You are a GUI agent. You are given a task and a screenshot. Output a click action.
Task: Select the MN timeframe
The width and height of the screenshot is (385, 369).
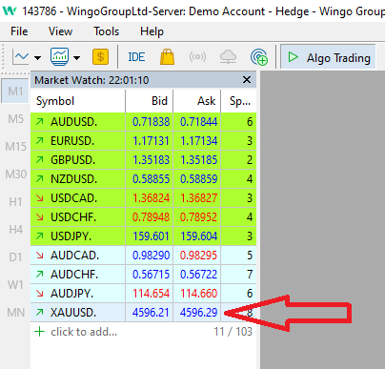pos(15,313)
